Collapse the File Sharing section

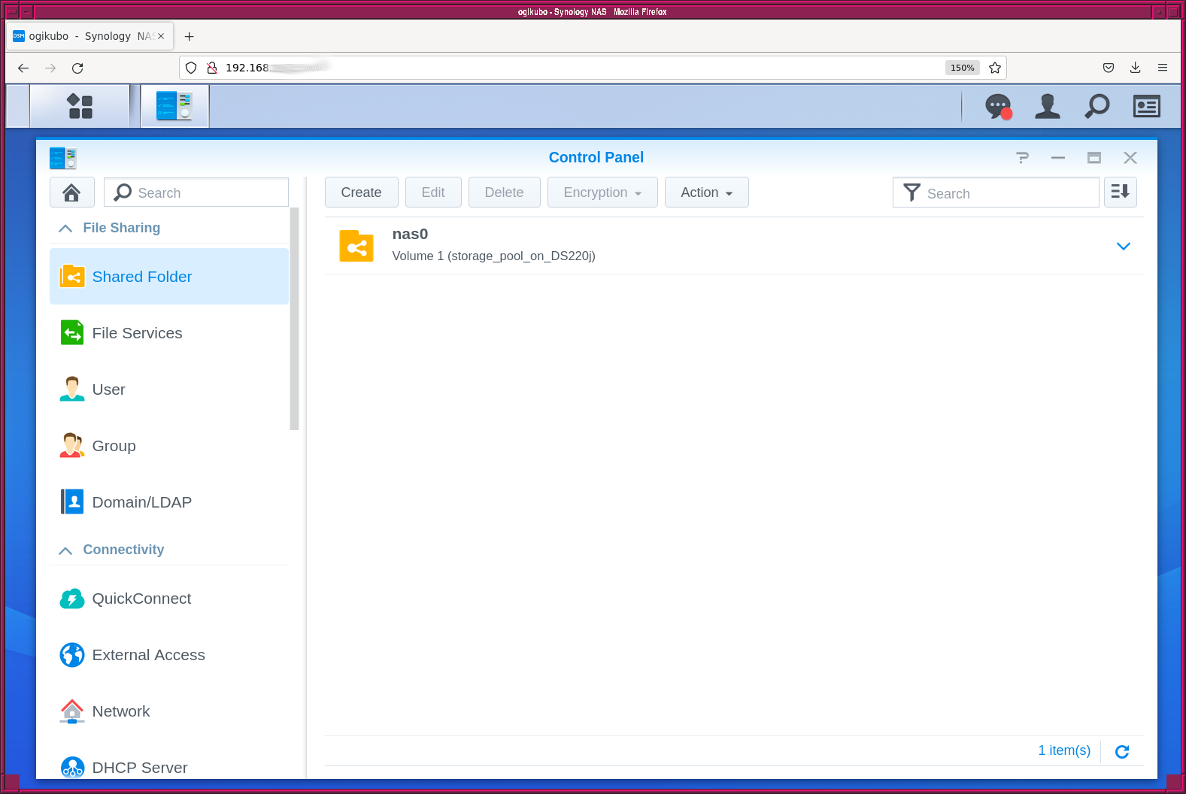66,228
